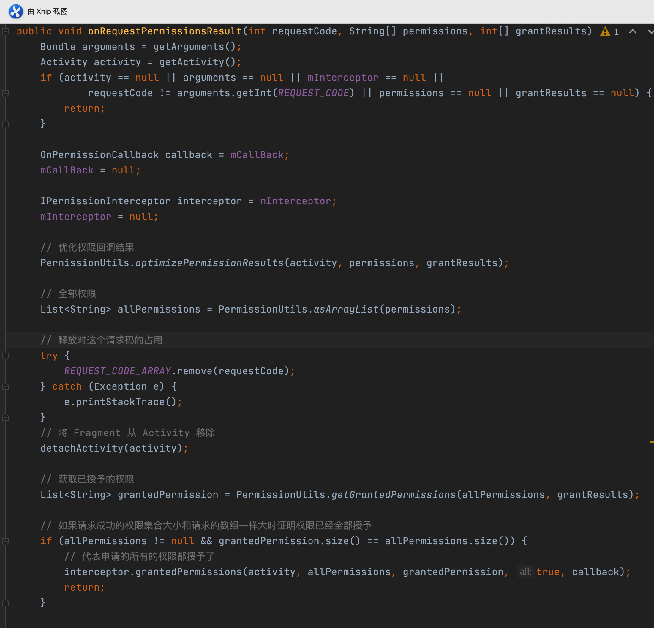
Task: Click the gutter beside detachActivity to set a breakpoint
Action: (11, 448)
